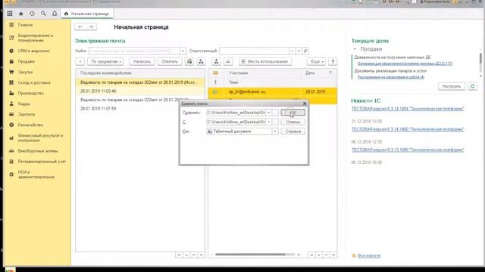
Task: Open Favorites star icon
Action: coord(21,14)
